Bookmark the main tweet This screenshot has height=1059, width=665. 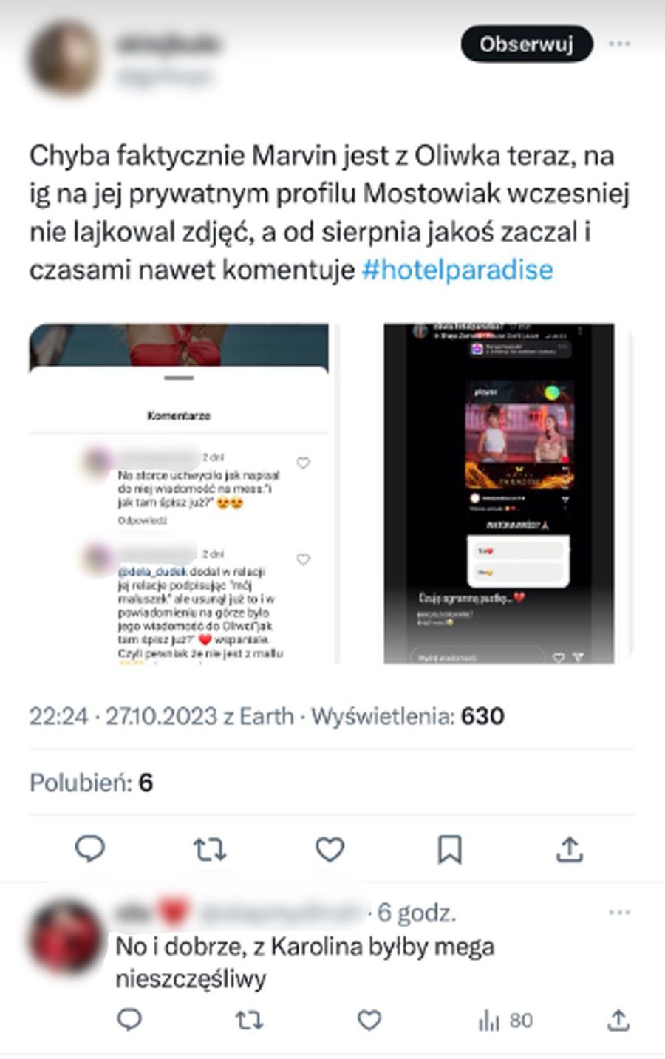click(449, 850)
